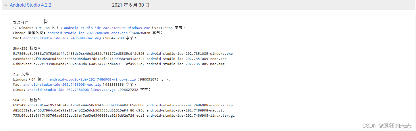Screen dimensions: 416x131
Task: Click the checksum line ending in 202.7351085-mac.dmg
Action: coord(119,64)
